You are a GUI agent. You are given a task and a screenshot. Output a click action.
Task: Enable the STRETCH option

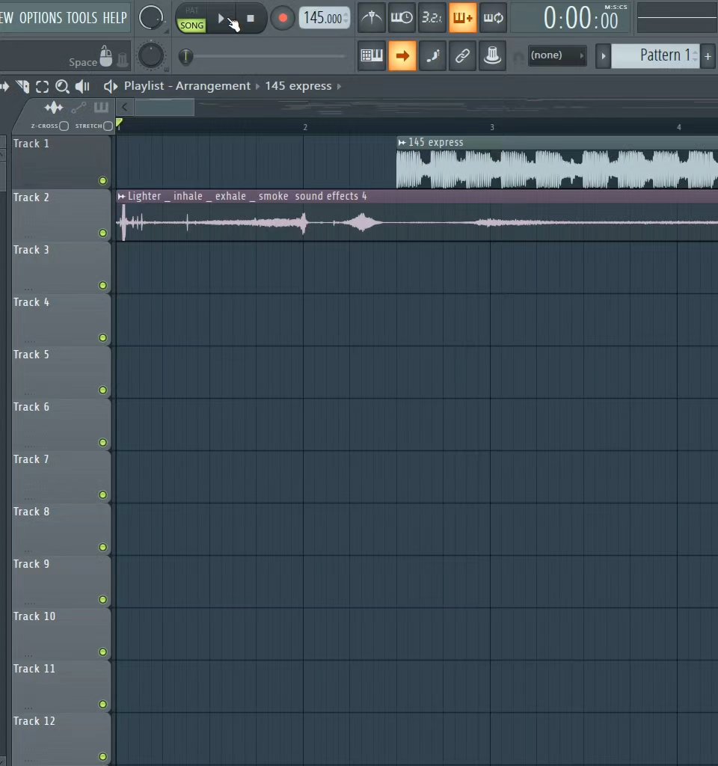pos(108,126)
